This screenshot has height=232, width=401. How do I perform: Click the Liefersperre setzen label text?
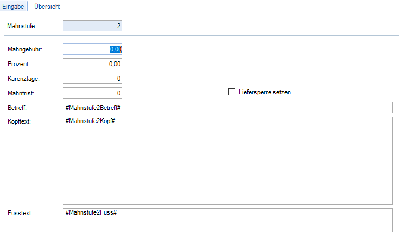click(x=265, y=92)
